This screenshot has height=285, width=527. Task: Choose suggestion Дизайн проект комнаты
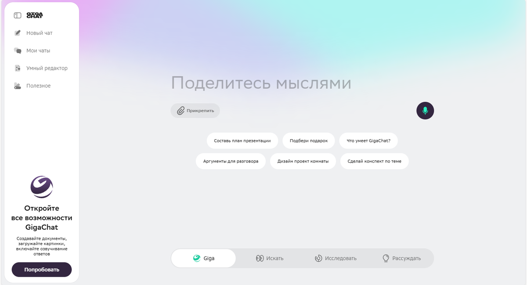coord(303,161)
